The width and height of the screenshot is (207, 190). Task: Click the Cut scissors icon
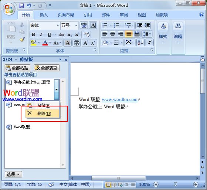[22, 24]
